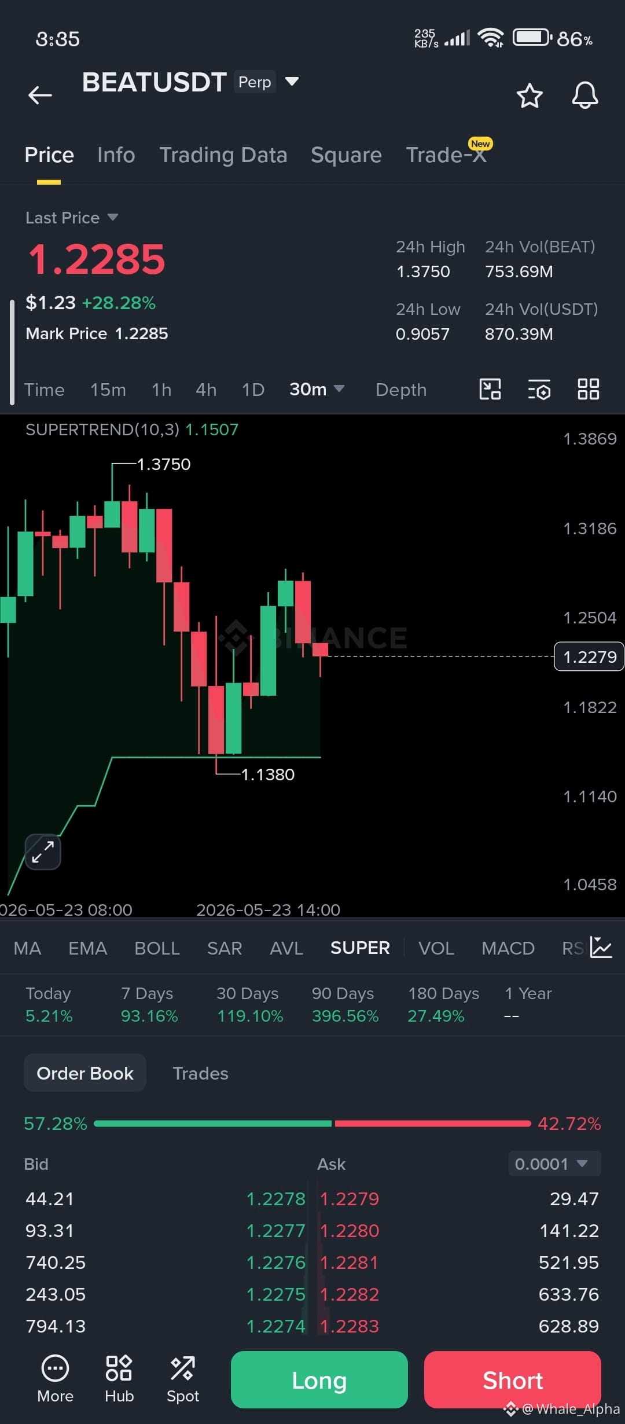Tap the 1.1380 low marker on chart
This screenshot has width=625, height=1424.
267,774
